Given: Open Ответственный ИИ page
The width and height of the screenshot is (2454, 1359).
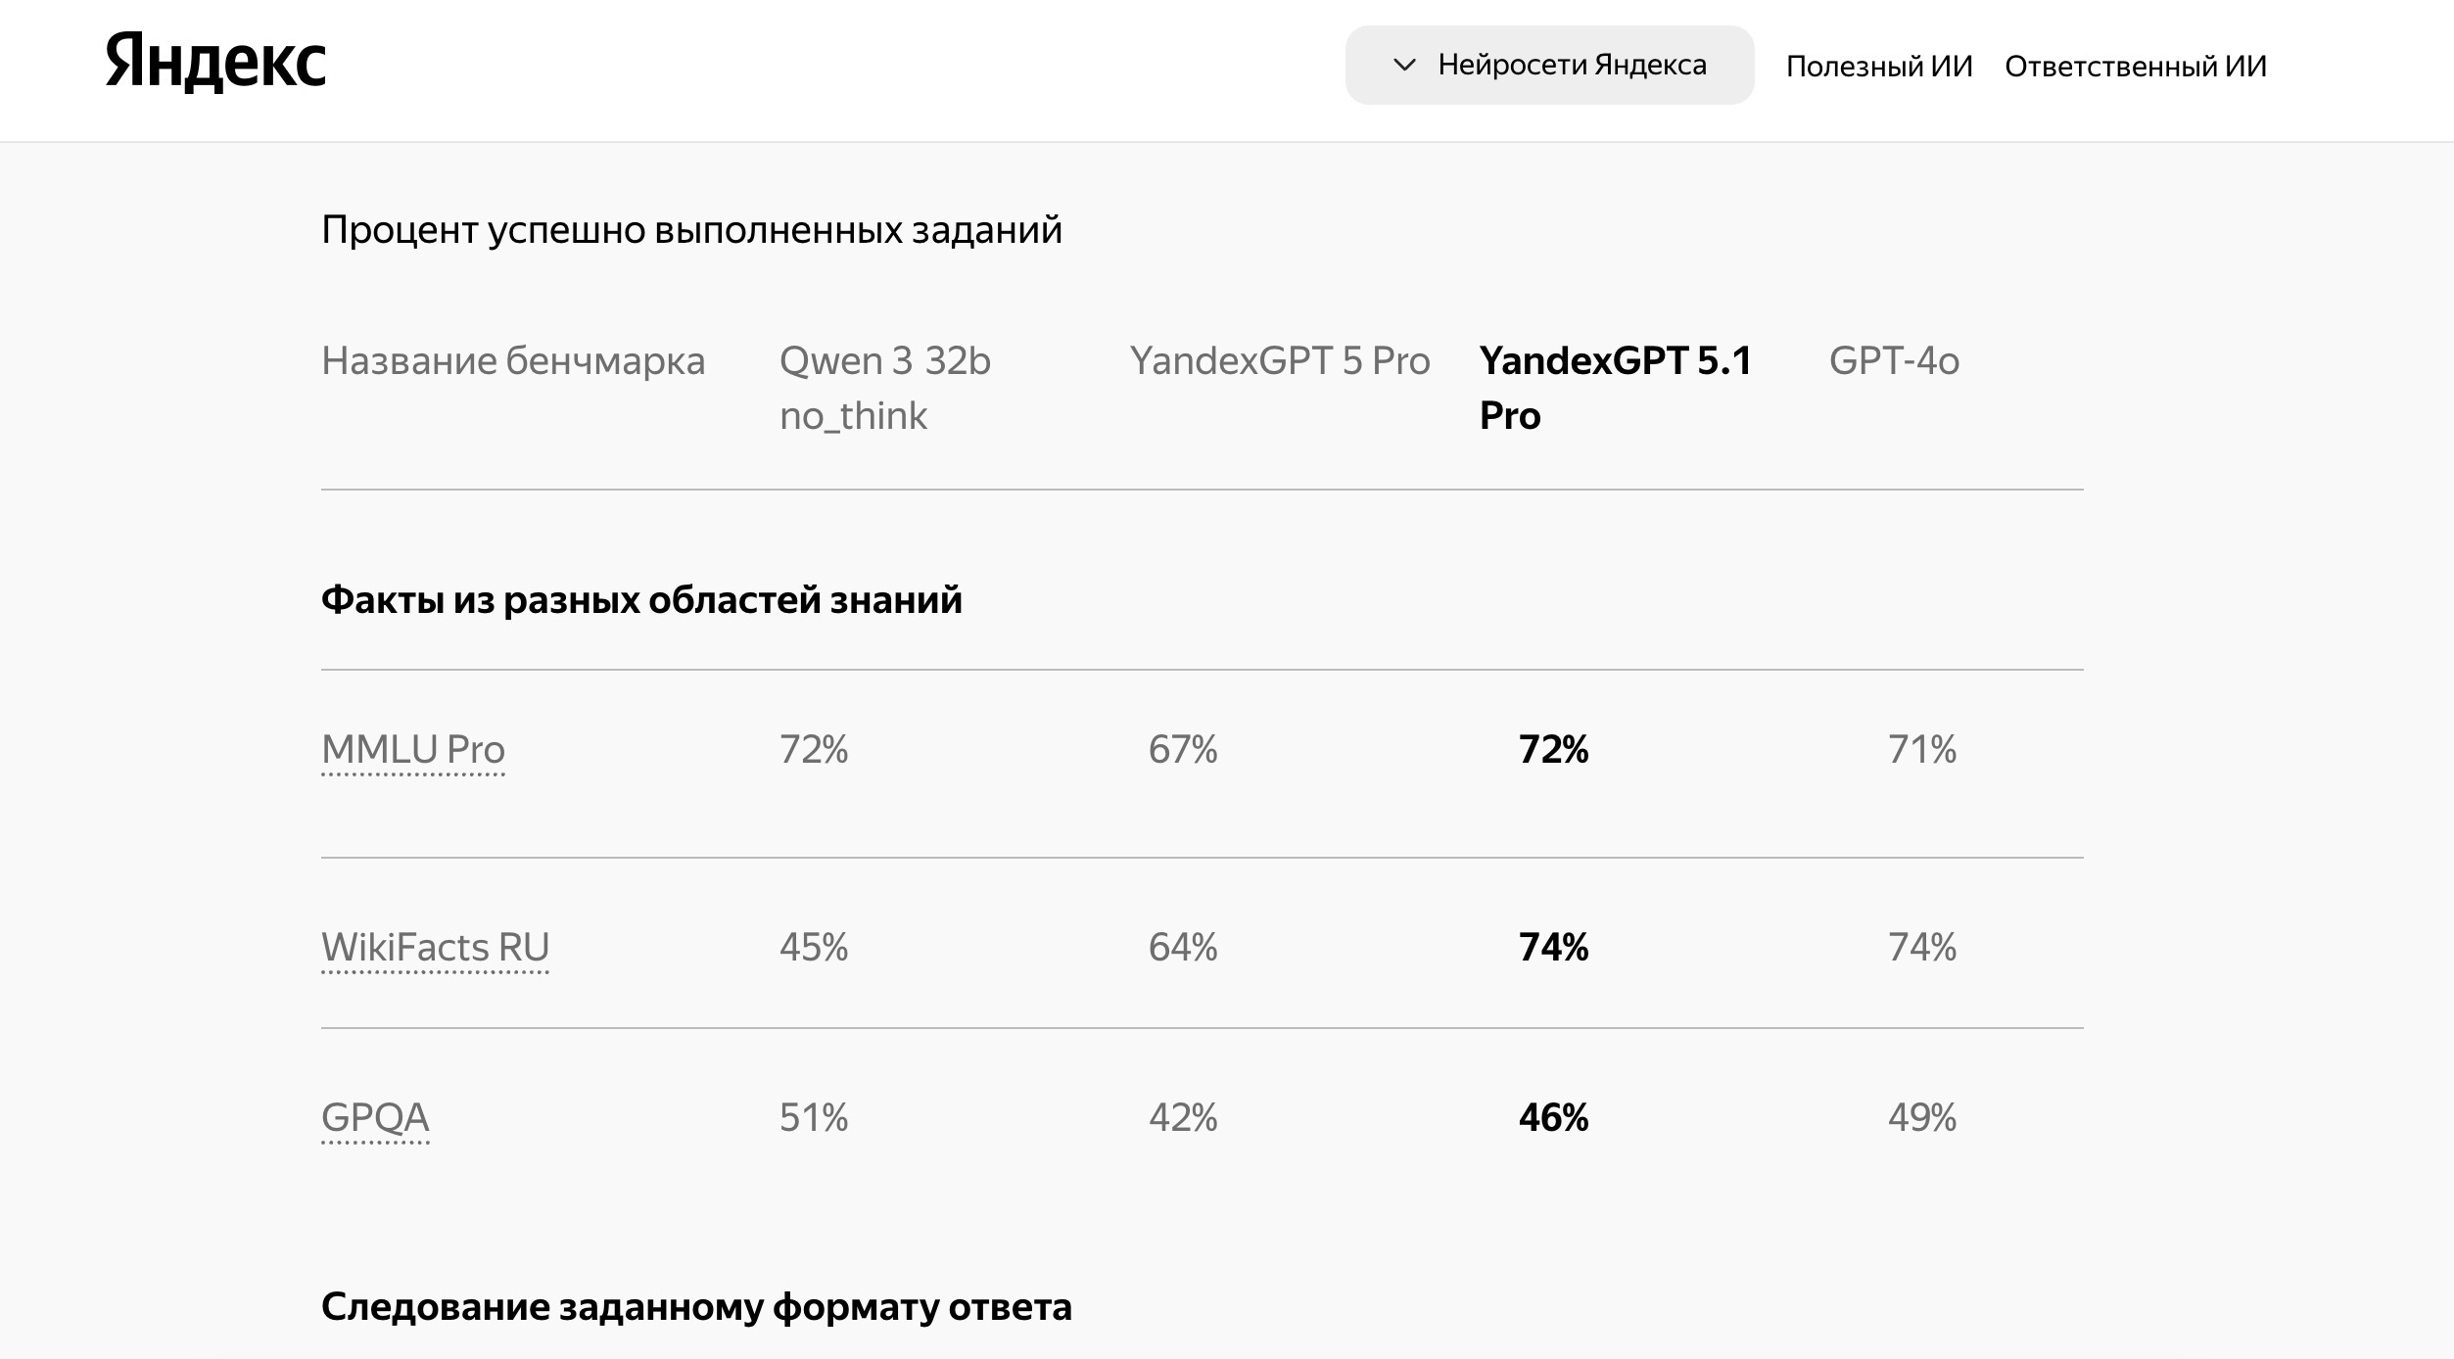Looking at the screenshot, I should click(x=2136, y=67).
